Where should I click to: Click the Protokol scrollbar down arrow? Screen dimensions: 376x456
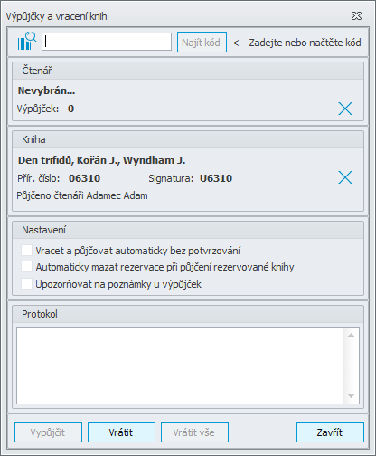pos(351,395)
